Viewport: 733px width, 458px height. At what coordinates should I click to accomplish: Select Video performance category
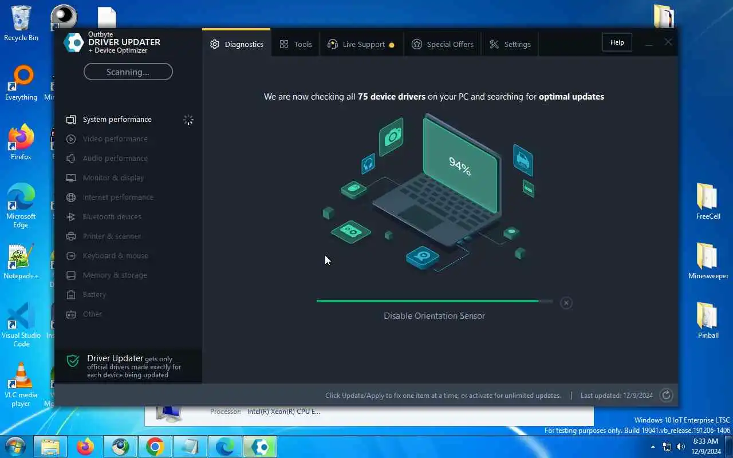129,139
